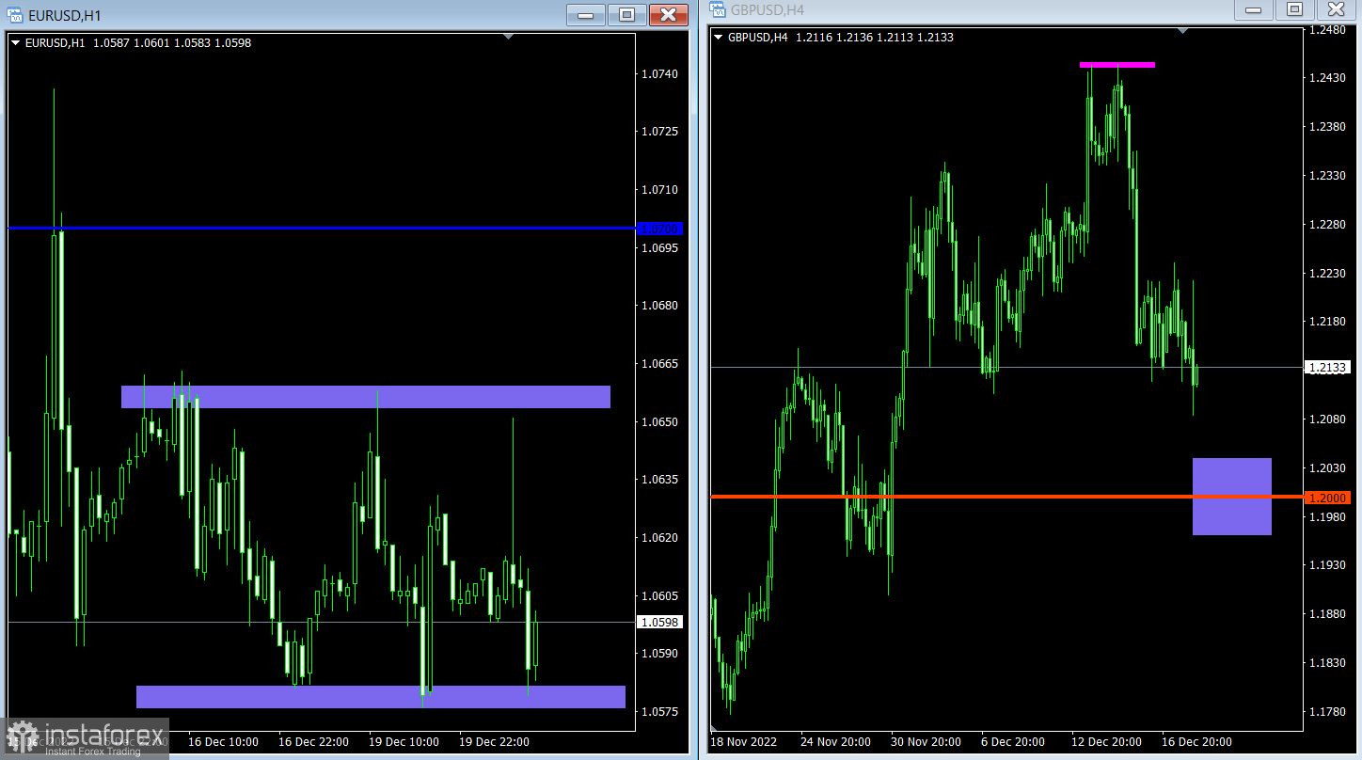Minimize the EURUSD,H1 chart window
The image size is (1362, 760).
pyautogui.click(x=586, y=15)
